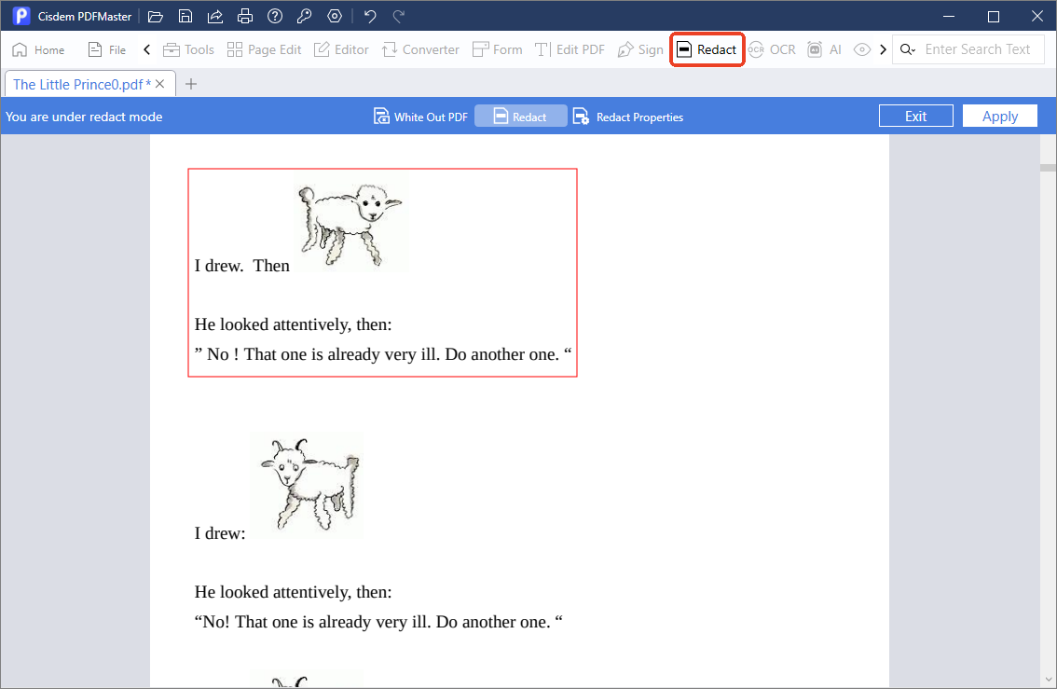Open the Page Edit tool
This screenshot has height=689, width=1057.
click(265, 50)
